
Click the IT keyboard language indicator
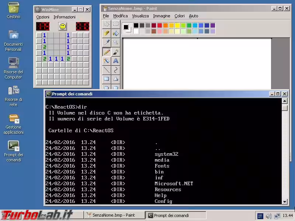tap(260, 216)
